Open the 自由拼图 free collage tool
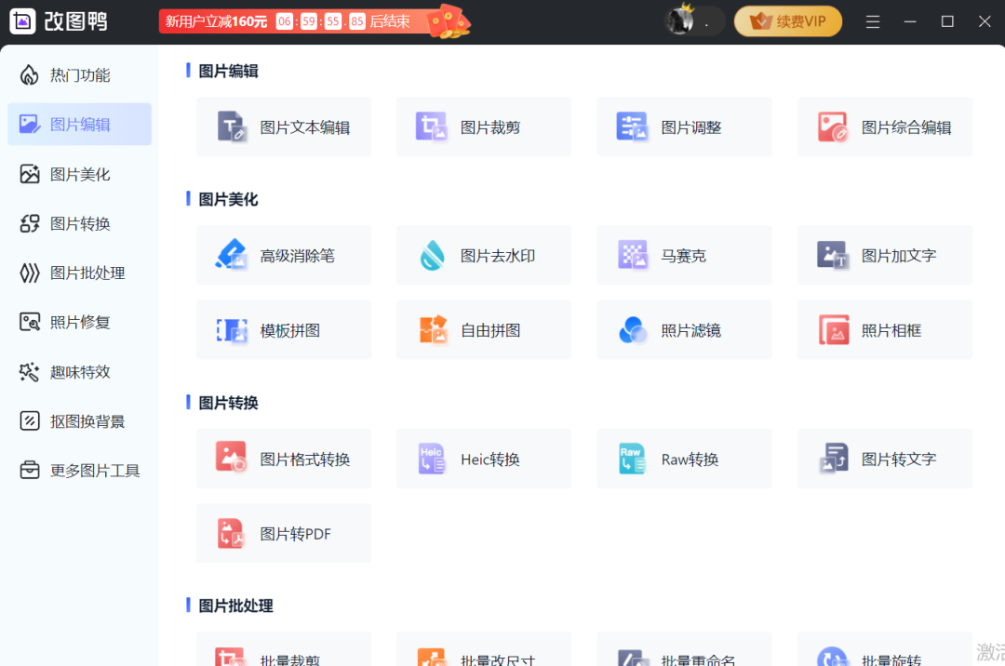Viewport: 1005px width, 666px height. click(483, 329)
